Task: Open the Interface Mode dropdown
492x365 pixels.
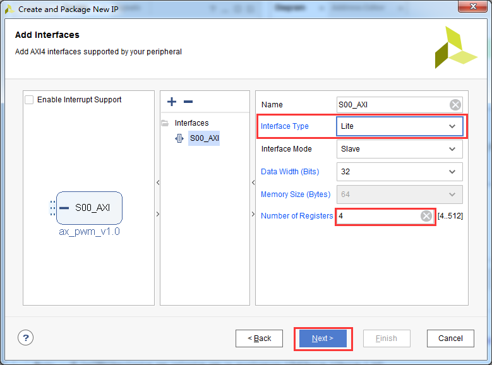Action: pos(399,149)
